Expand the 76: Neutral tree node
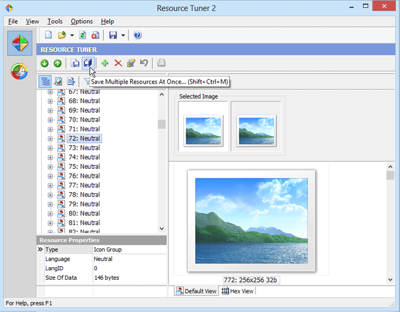 coord(50,176)
